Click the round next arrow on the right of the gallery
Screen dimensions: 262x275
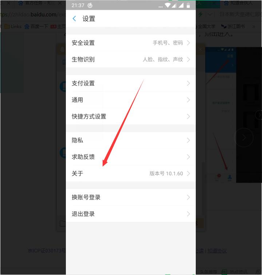244,137
